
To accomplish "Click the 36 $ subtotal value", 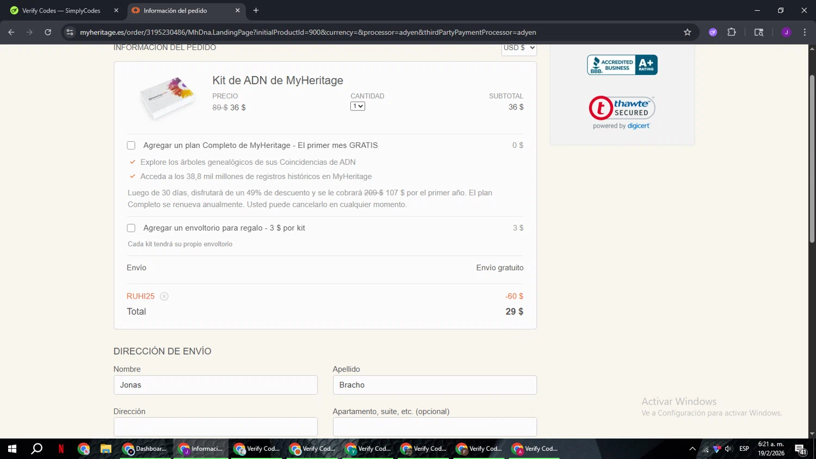I will coord(516,107).
